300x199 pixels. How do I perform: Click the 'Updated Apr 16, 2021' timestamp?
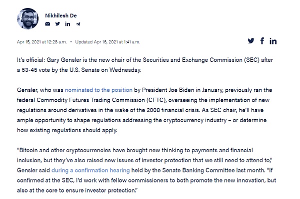click(107, 42)
